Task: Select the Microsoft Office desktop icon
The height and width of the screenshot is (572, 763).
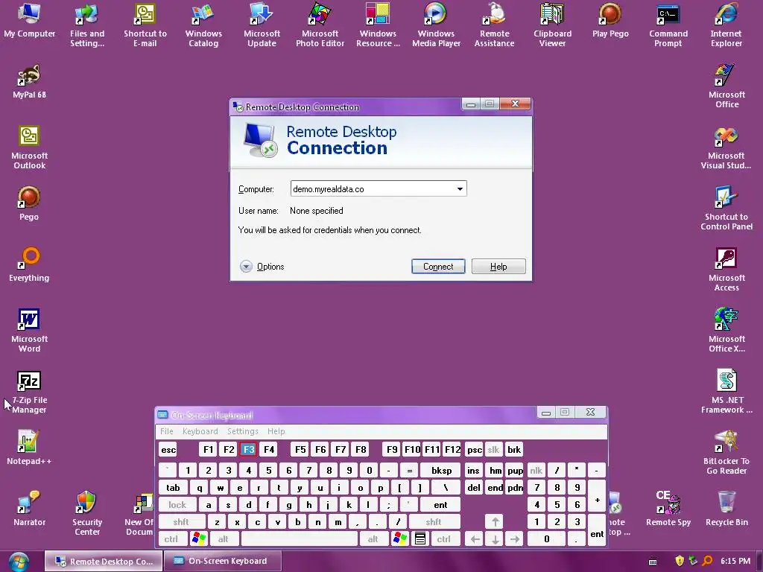Action: pyautogui.click(x=726, y=86)
